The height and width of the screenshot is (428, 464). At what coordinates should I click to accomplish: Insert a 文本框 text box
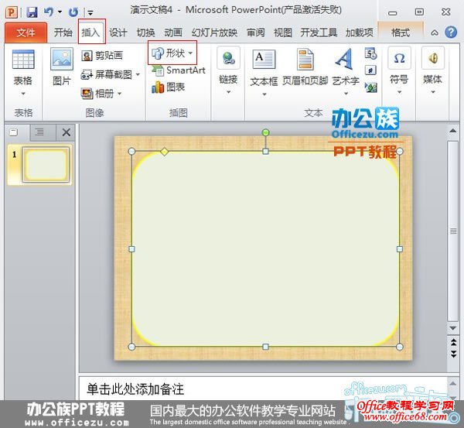[x=264, y=67]
